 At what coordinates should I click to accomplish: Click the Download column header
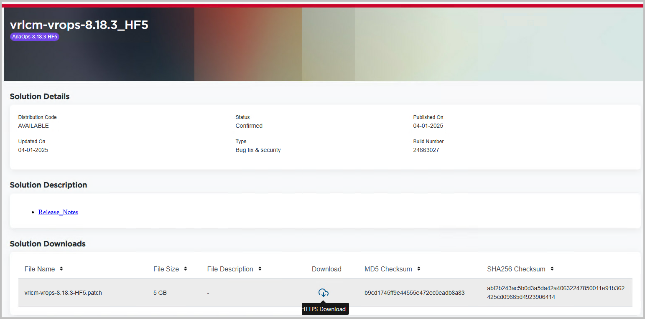click(x=326, y=269)
